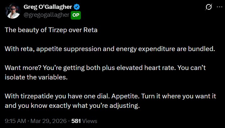Open the @gregogallagher handle link
225x128 pixels.
click(x=47, y=15)
